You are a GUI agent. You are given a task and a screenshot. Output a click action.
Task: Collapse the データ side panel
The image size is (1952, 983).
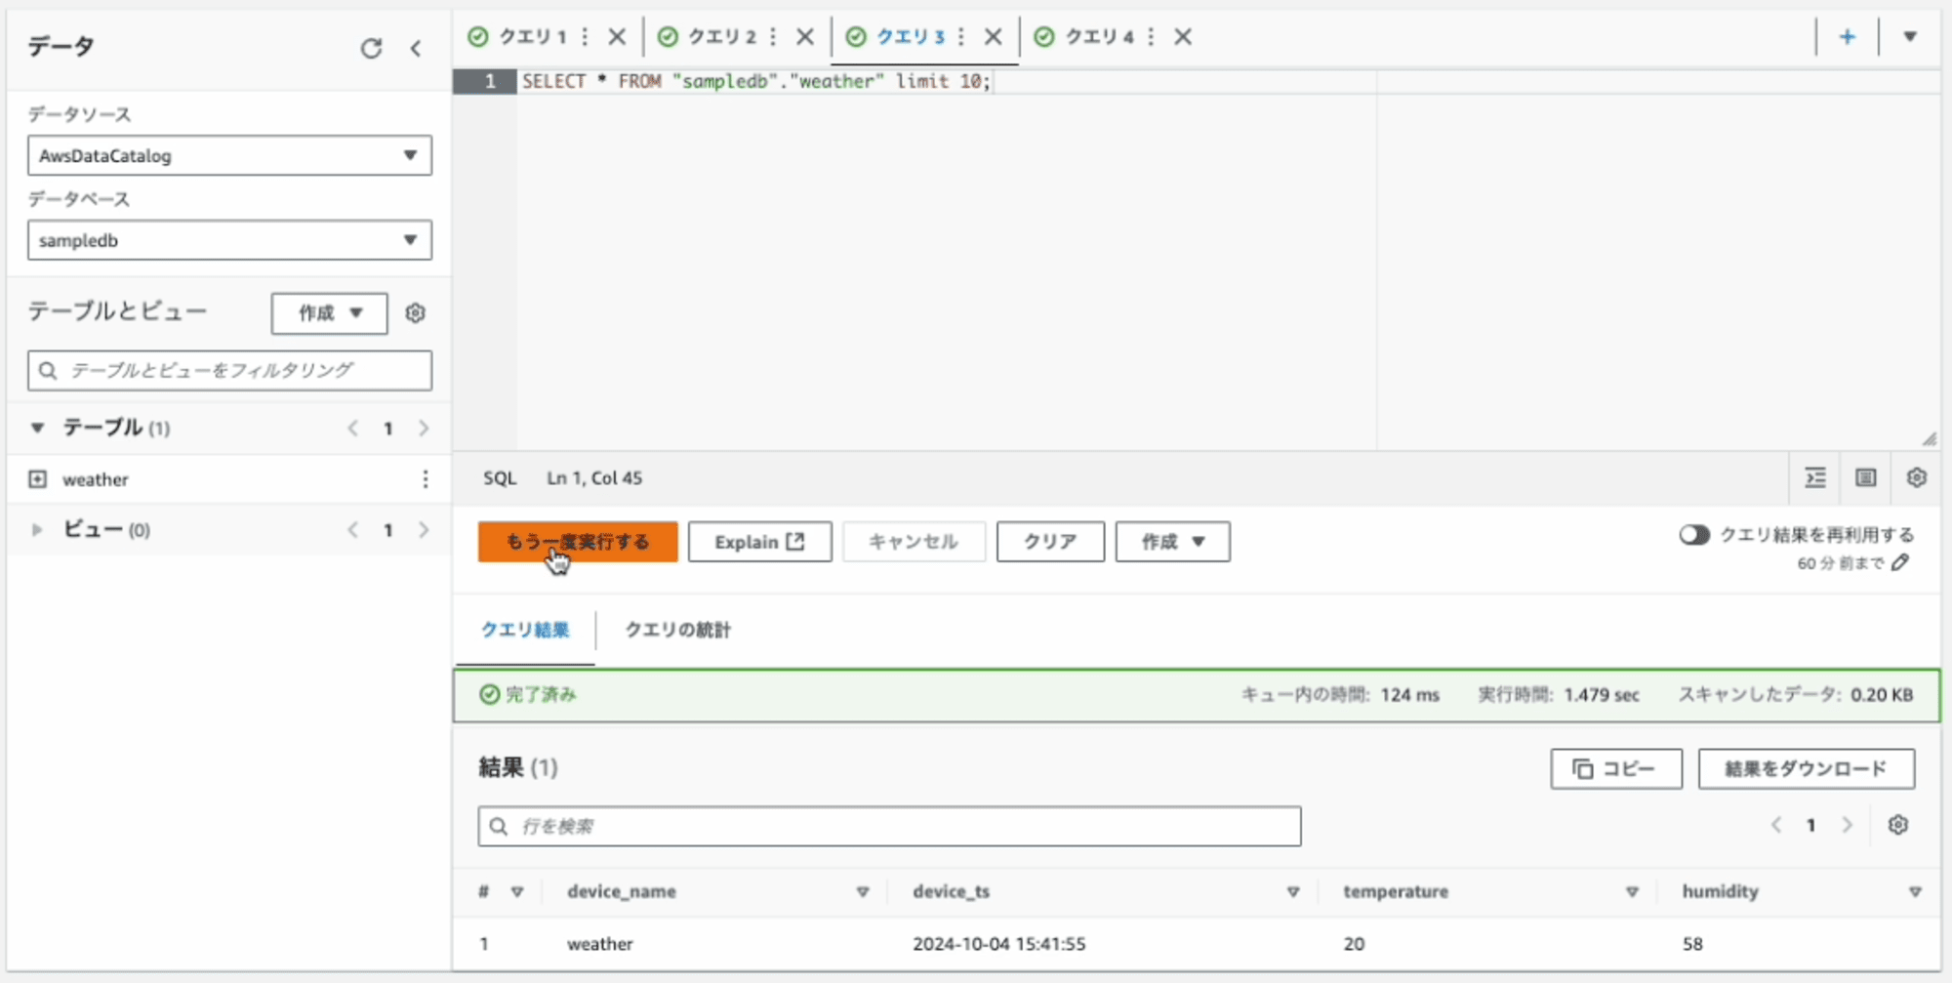point(416,48)
